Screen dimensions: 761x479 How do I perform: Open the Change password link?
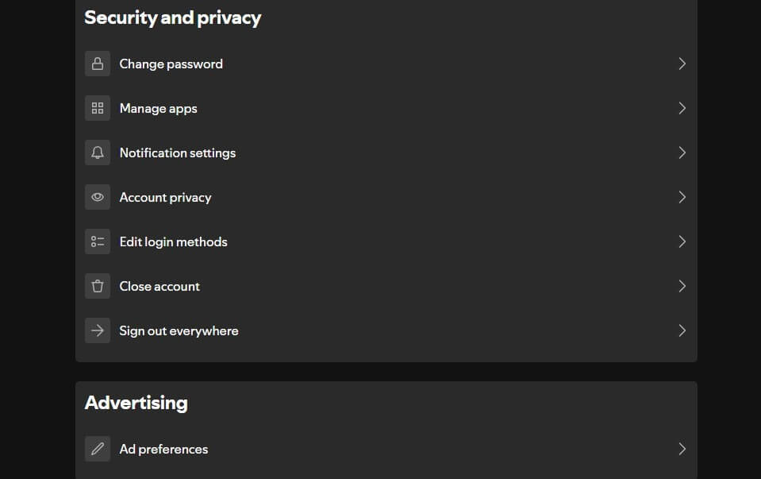[x=171, y=64]
